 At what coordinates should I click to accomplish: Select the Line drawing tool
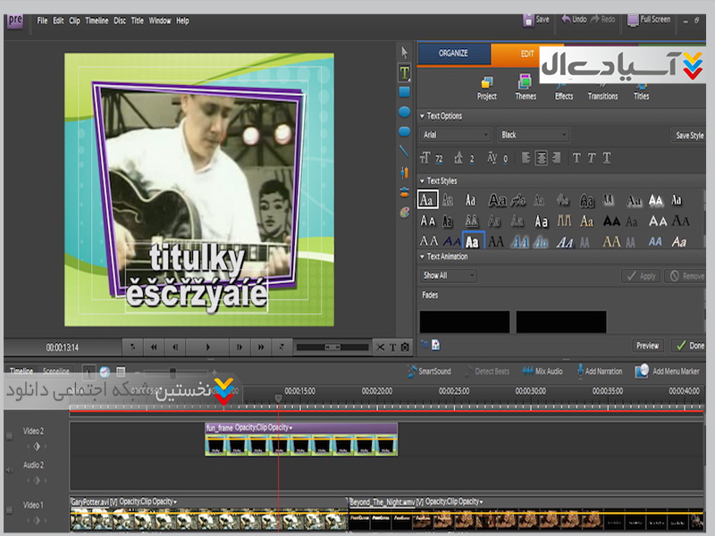(x=404, y=152)
